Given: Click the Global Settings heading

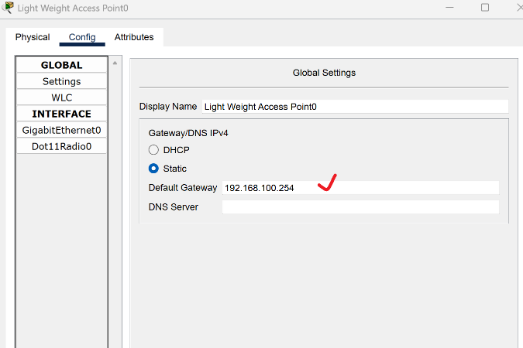Looking at the screenshot, I should click(x=324, y=73).
